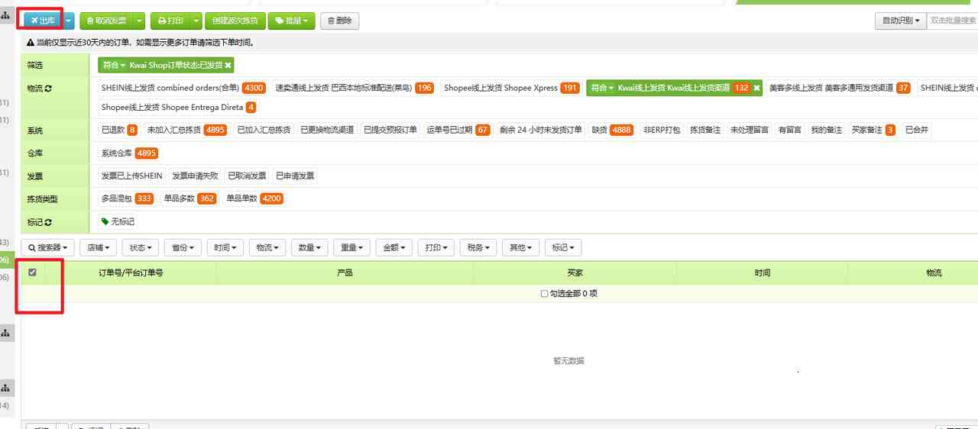
Task: Open the 重量 weight dropdown
Action: click(x=352, y=248)
